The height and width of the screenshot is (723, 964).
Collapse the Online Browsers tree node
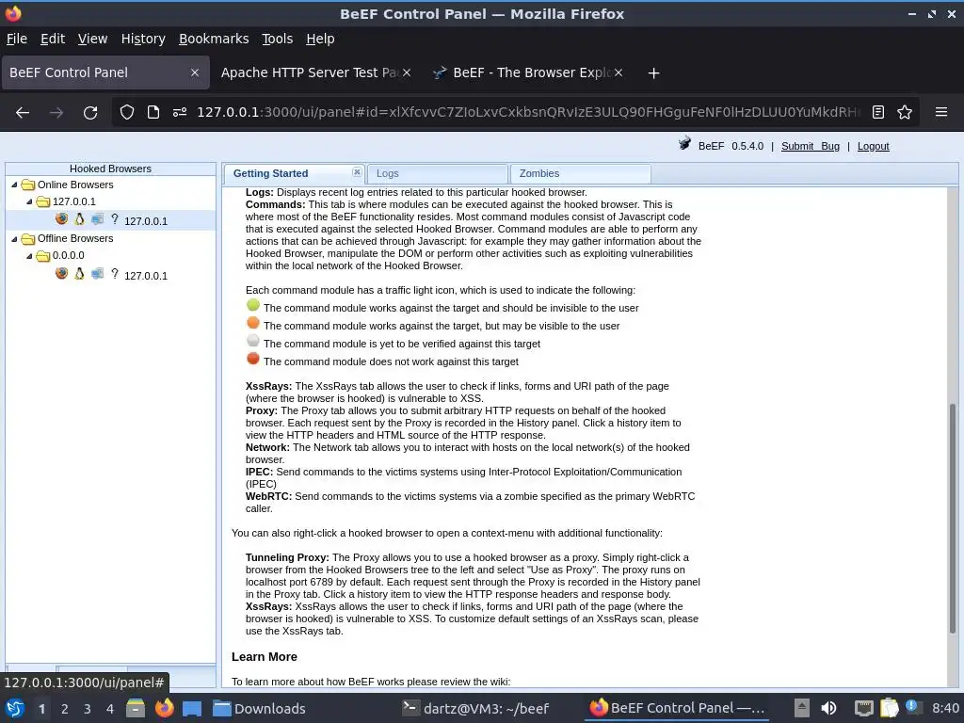pos(14,185)
